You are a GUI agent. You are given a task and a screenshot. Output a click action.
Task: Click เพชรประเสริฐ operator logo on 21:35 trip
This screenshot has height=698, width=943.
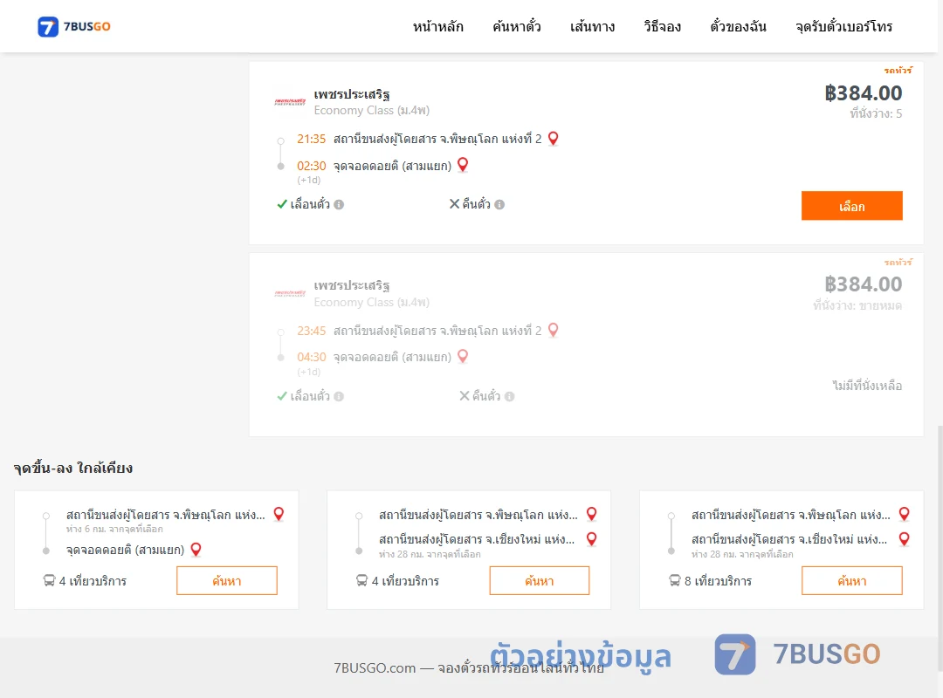point(290,101)
